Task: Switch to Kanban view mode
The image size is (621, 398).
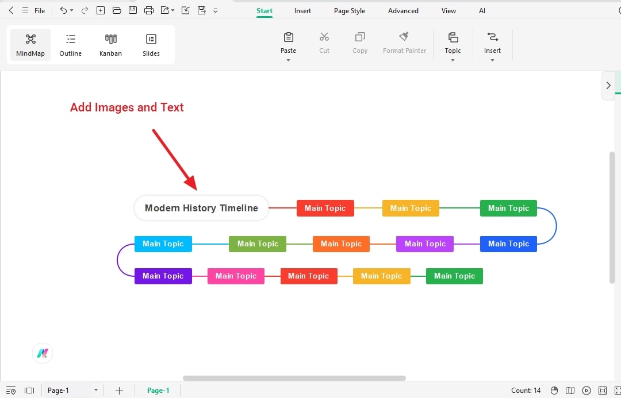Action: pyautogui.click(x=110, y=45)
